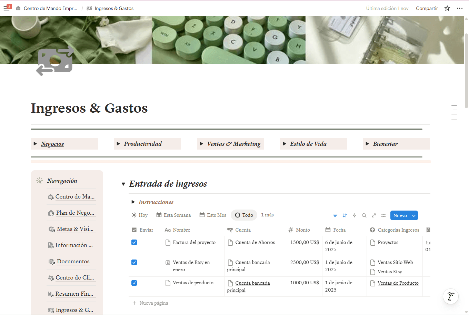
Task: Add page to favorites with star icon
Action: [447, 8]
